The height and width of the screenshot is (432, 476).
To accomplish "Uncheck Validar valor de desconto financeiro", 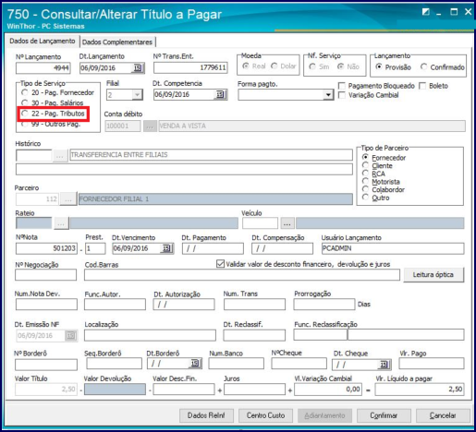I will tap(220, 264).
